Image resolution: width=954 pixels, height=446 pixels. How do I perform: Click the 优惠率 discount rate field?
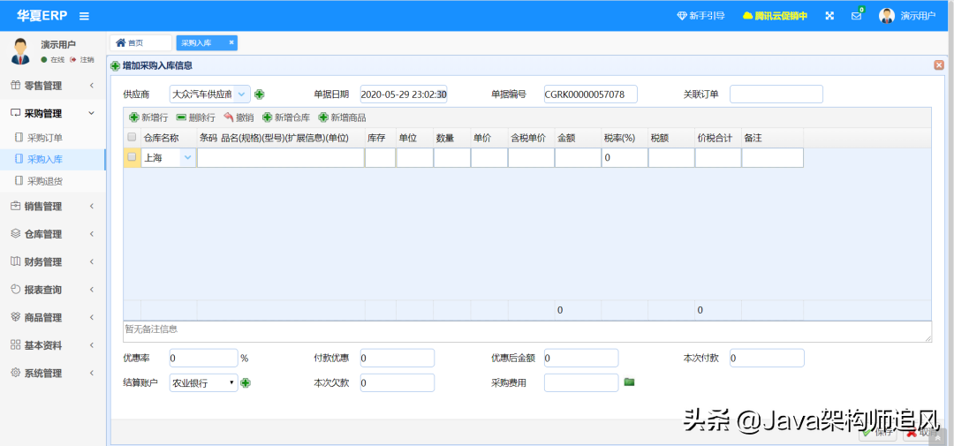tap(203, 359)
